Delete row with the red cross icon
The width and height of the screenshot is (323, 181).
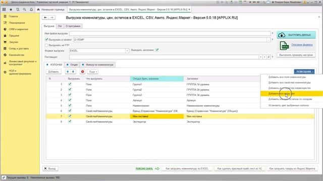pos(83,71)
